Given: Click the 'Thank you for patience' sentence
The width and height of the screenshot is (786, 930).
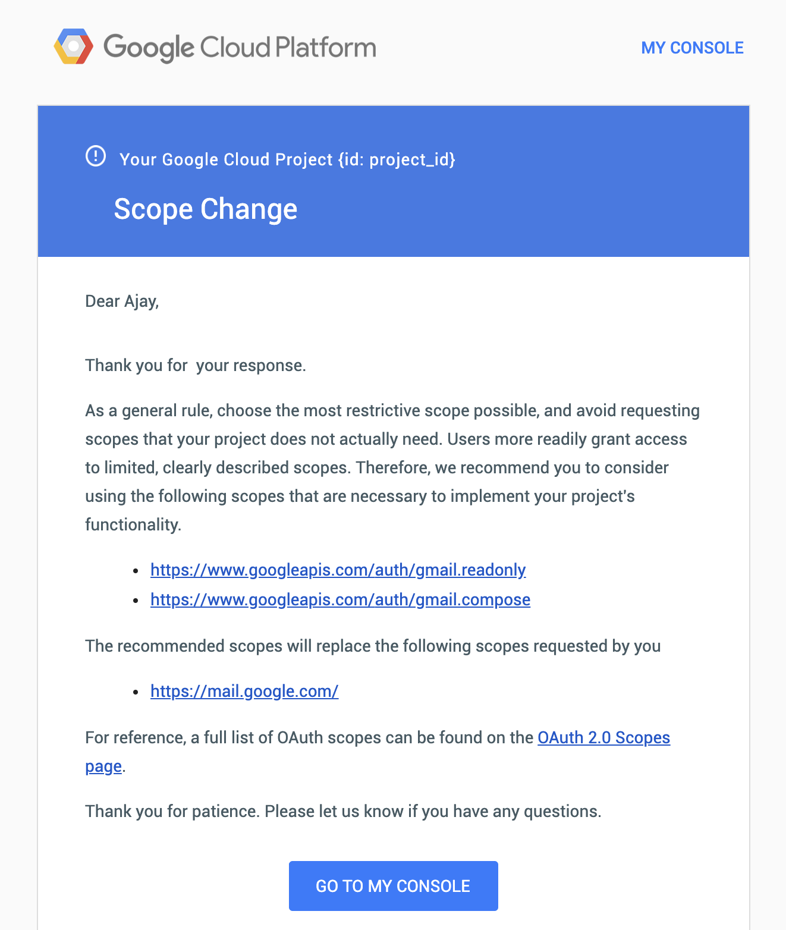Looking at the screenshot, I should click(343, 811).
